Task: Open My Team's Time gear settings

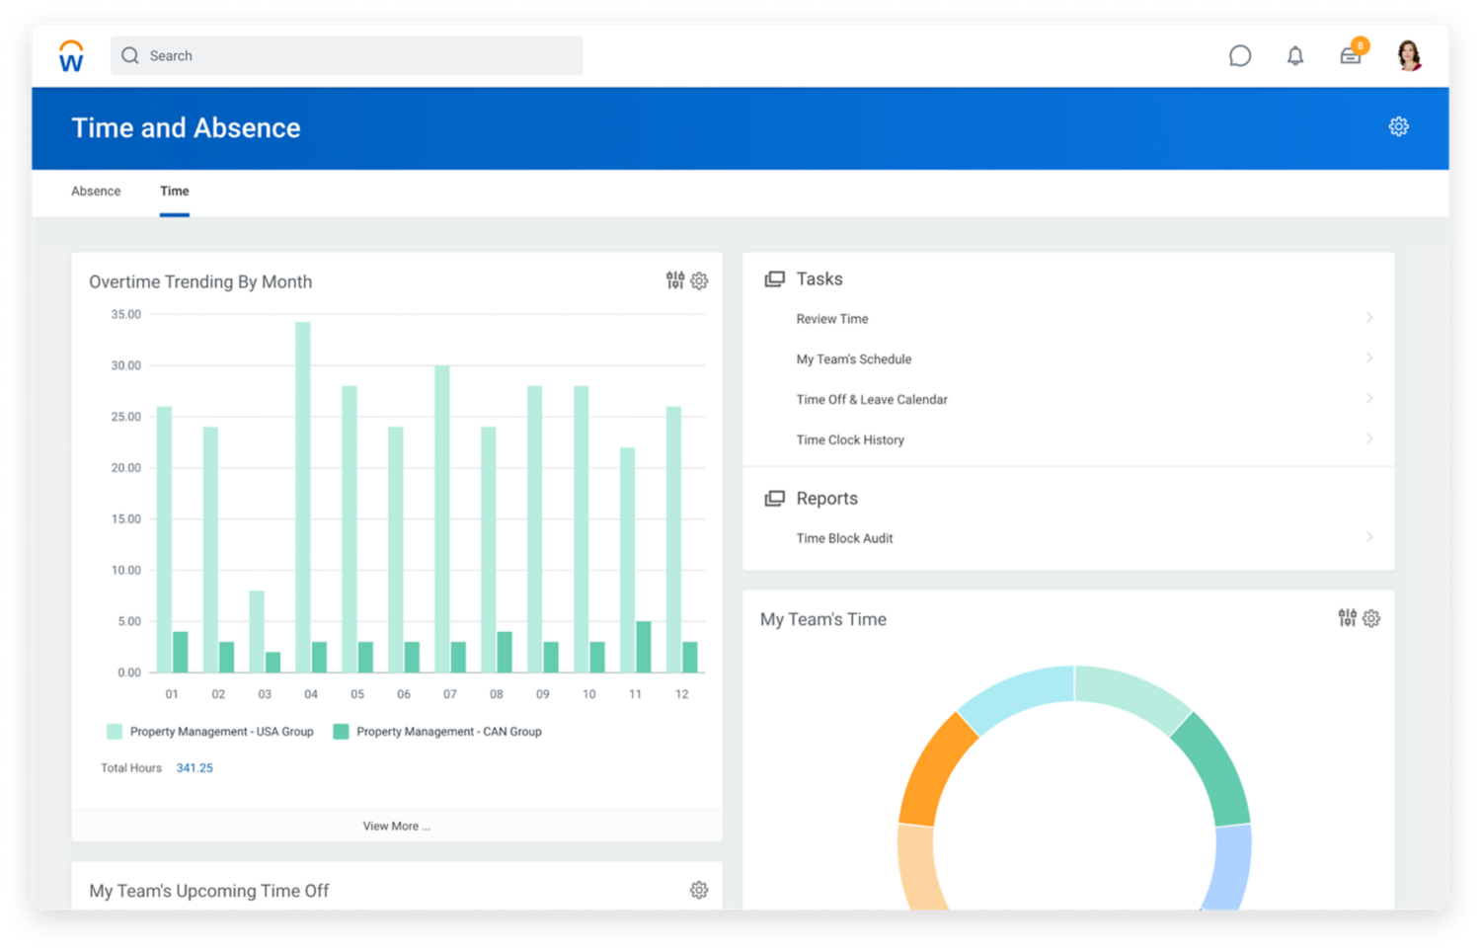Action: (1371, 618)
